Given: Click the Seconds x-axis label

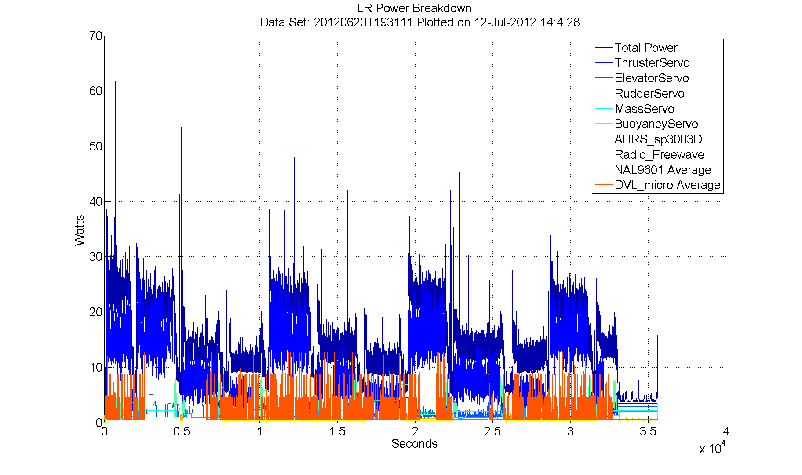Looking at the screenshot, I should click(x=414, y=444).
